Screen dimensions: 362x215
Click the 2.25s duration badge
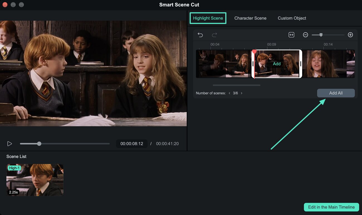(13, 192)
